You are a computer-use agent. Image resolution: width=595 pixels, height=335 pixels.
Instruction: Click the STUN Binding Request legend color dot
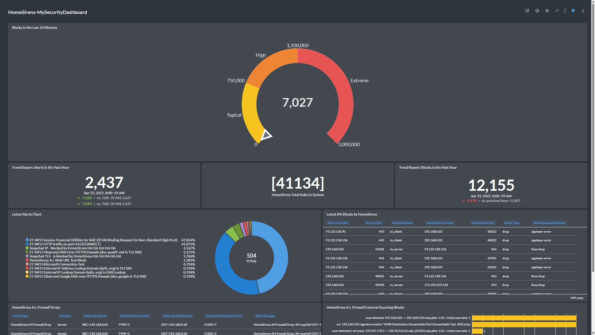pos(27,240)
